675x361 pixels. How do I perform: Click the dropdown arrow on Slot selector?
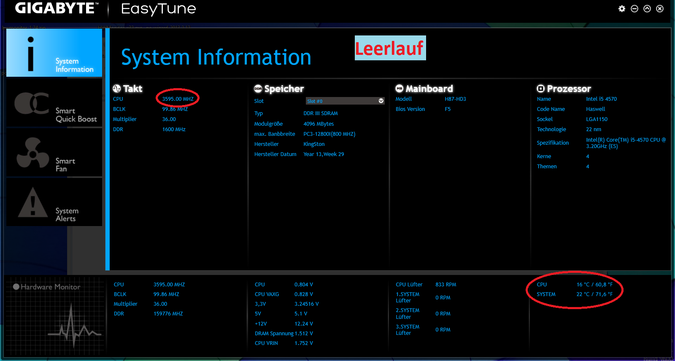click(381, 101)
